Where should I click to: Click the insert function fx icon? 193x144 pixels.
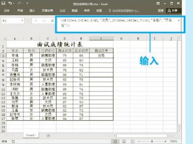pos(52,21)
